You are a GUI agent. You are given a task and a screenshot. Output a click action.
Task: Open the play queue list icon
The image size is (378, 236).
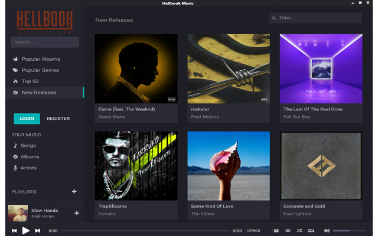(x=288, y=230)
